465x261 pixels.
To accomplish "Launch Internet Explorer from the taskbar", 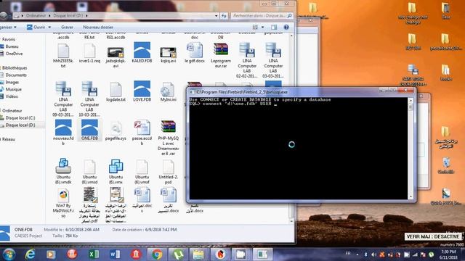I will pos(30,254).
